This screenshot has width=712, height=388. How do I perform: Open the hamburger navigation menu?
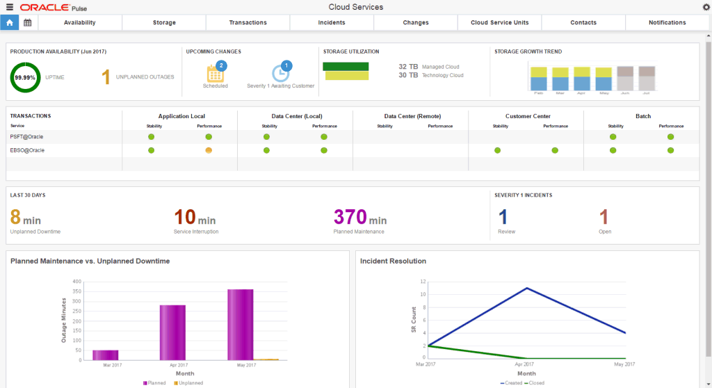[x=10, y=7]
